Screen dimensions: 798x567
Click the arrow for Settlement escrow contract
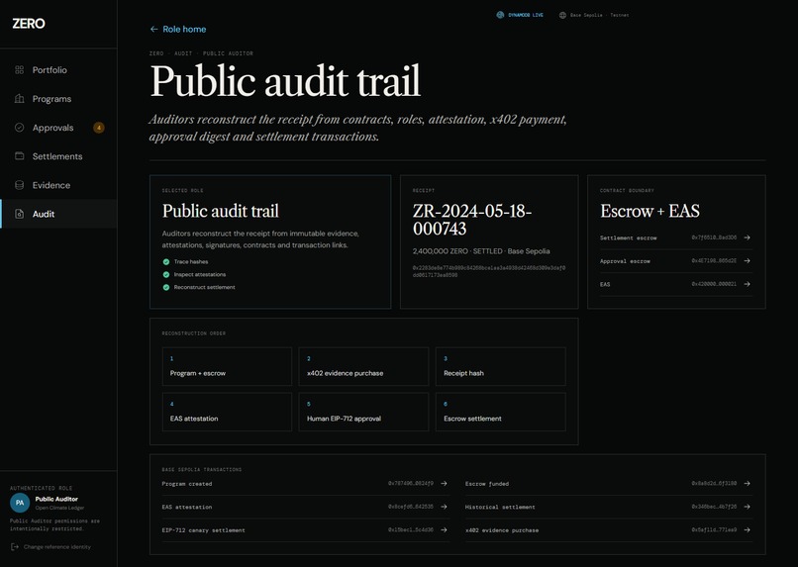[x=747, y=237]
